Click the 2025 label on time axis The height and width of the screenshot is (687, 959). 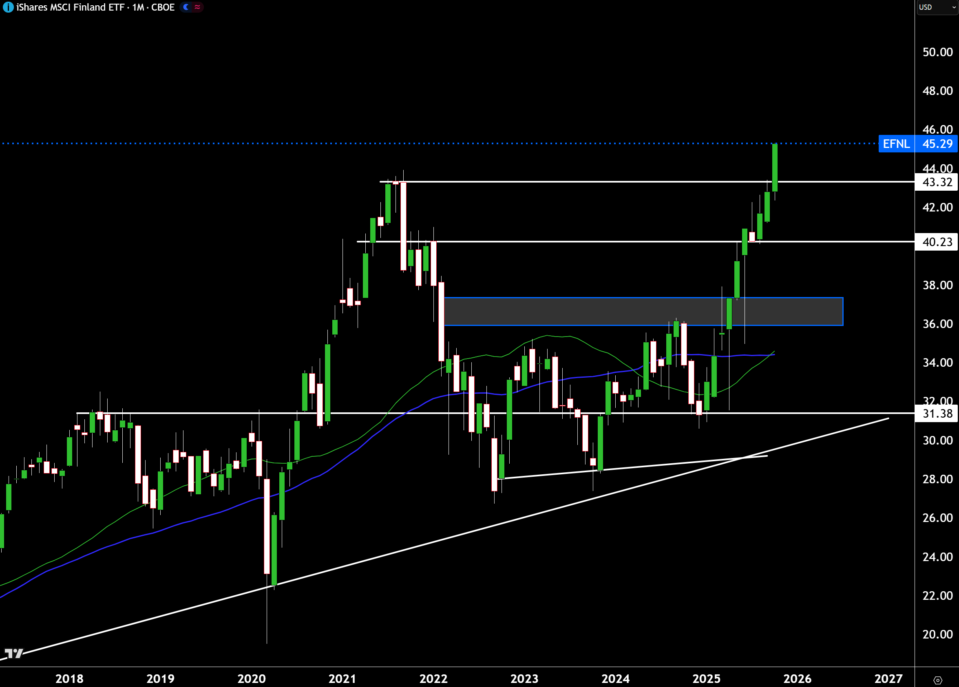pyautogui.click(x=706, y=678)
